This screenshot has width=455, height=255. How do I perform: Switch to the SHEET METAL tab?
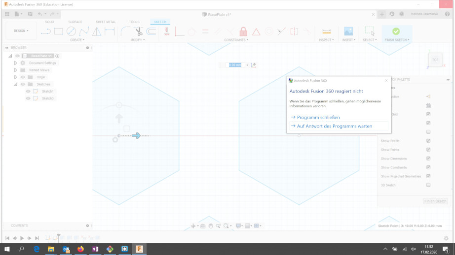[x=106, y=22]
